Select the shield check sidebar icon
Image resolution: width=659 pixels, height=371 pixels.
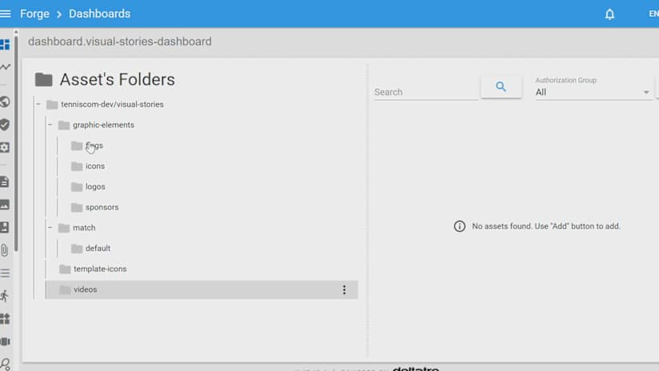click(5, 125)
